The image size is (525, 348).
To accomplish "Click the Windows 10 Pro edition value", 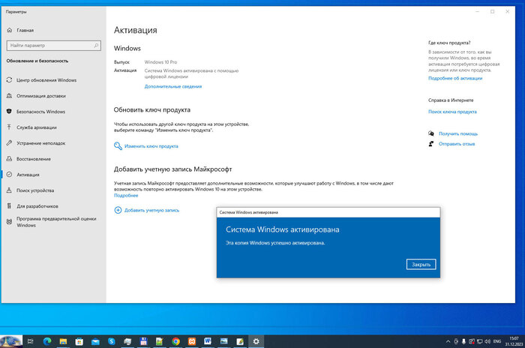I will (160, 62).
